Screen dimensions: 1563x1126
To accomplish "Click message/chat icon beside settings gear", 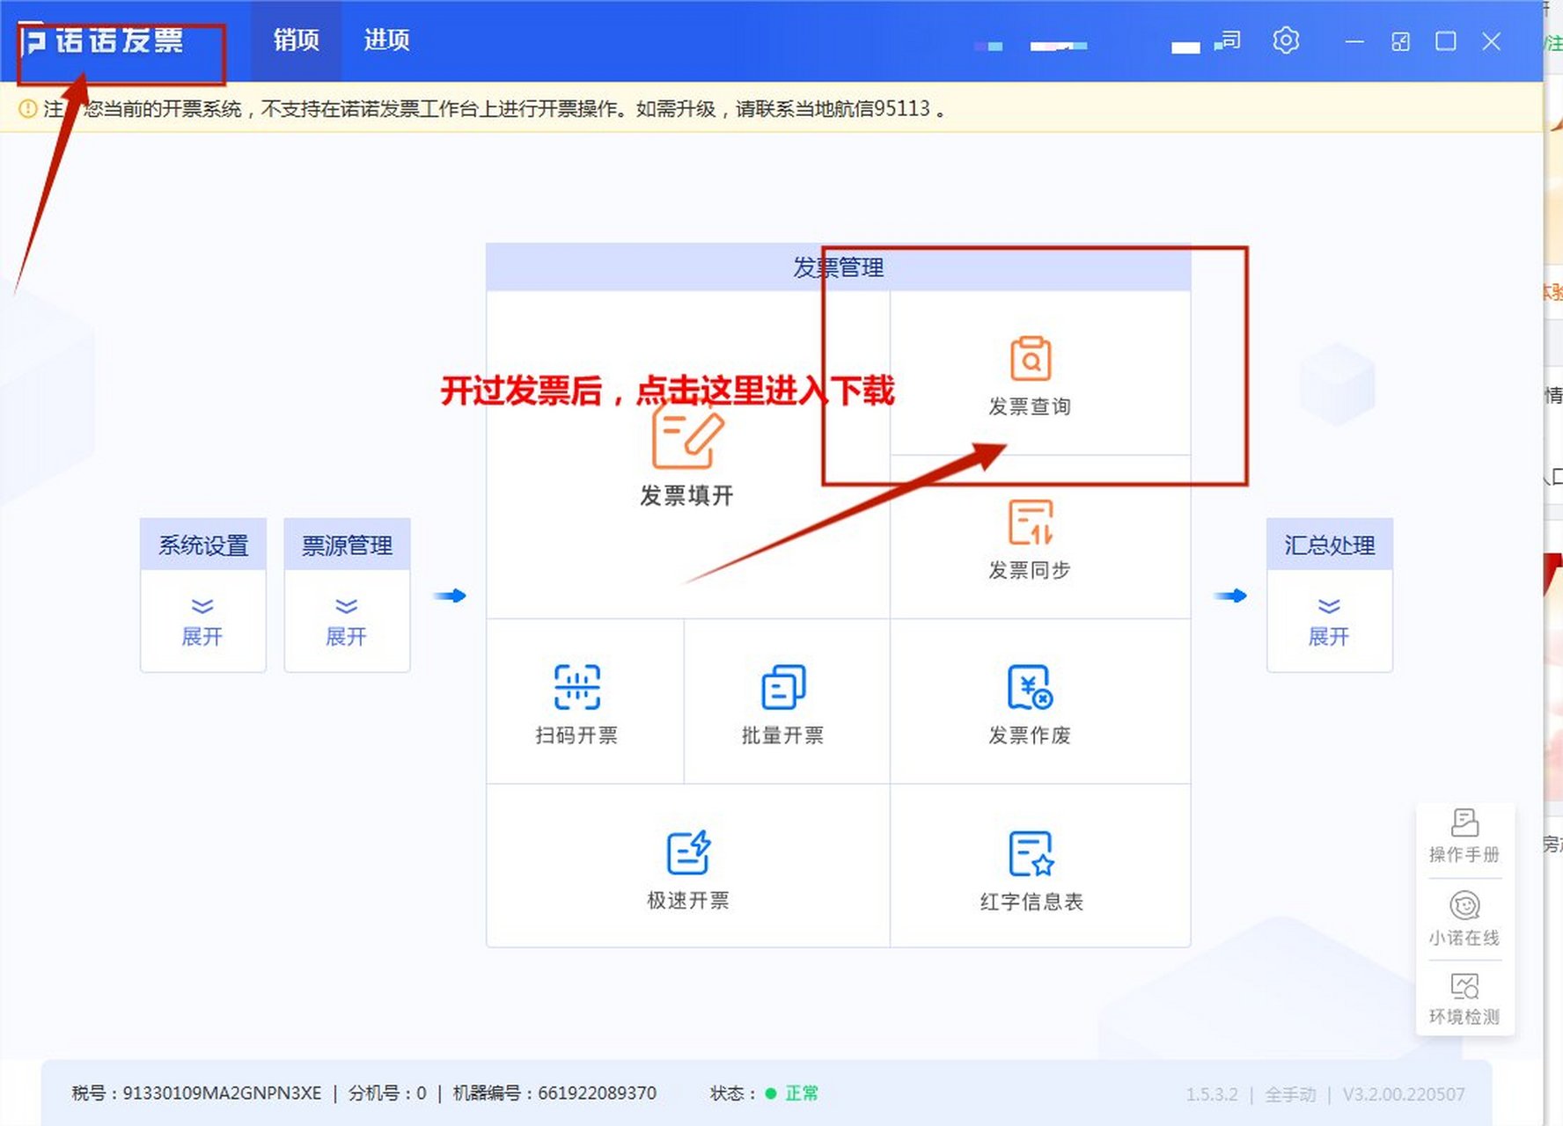I will tap(1229, 40).
